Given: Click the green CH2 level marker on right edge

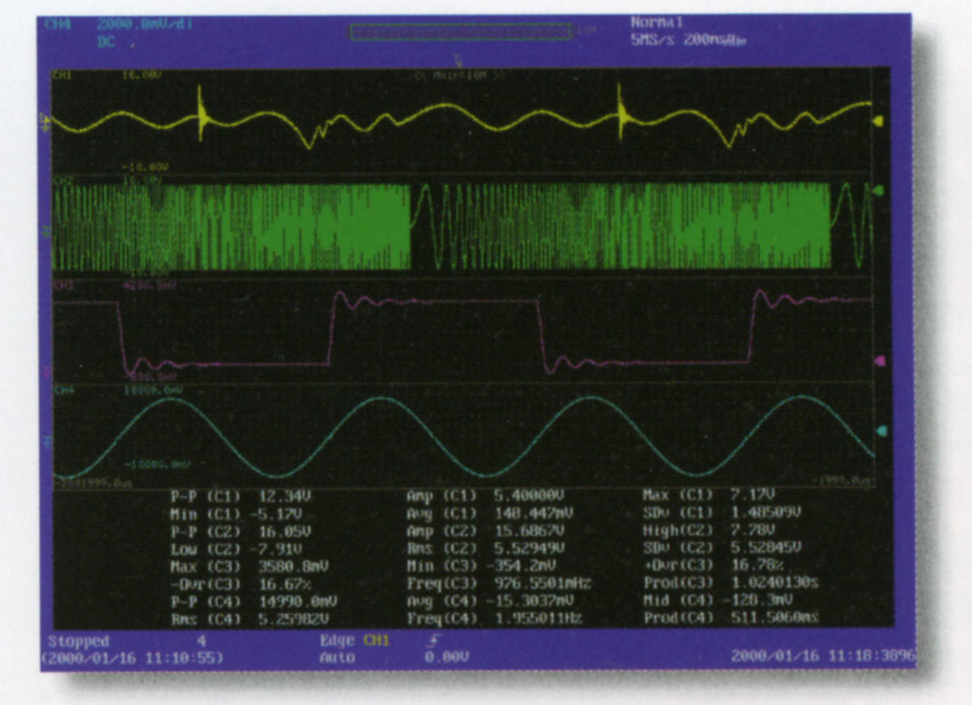Looking at the screenshot, I should coord(879,191).
